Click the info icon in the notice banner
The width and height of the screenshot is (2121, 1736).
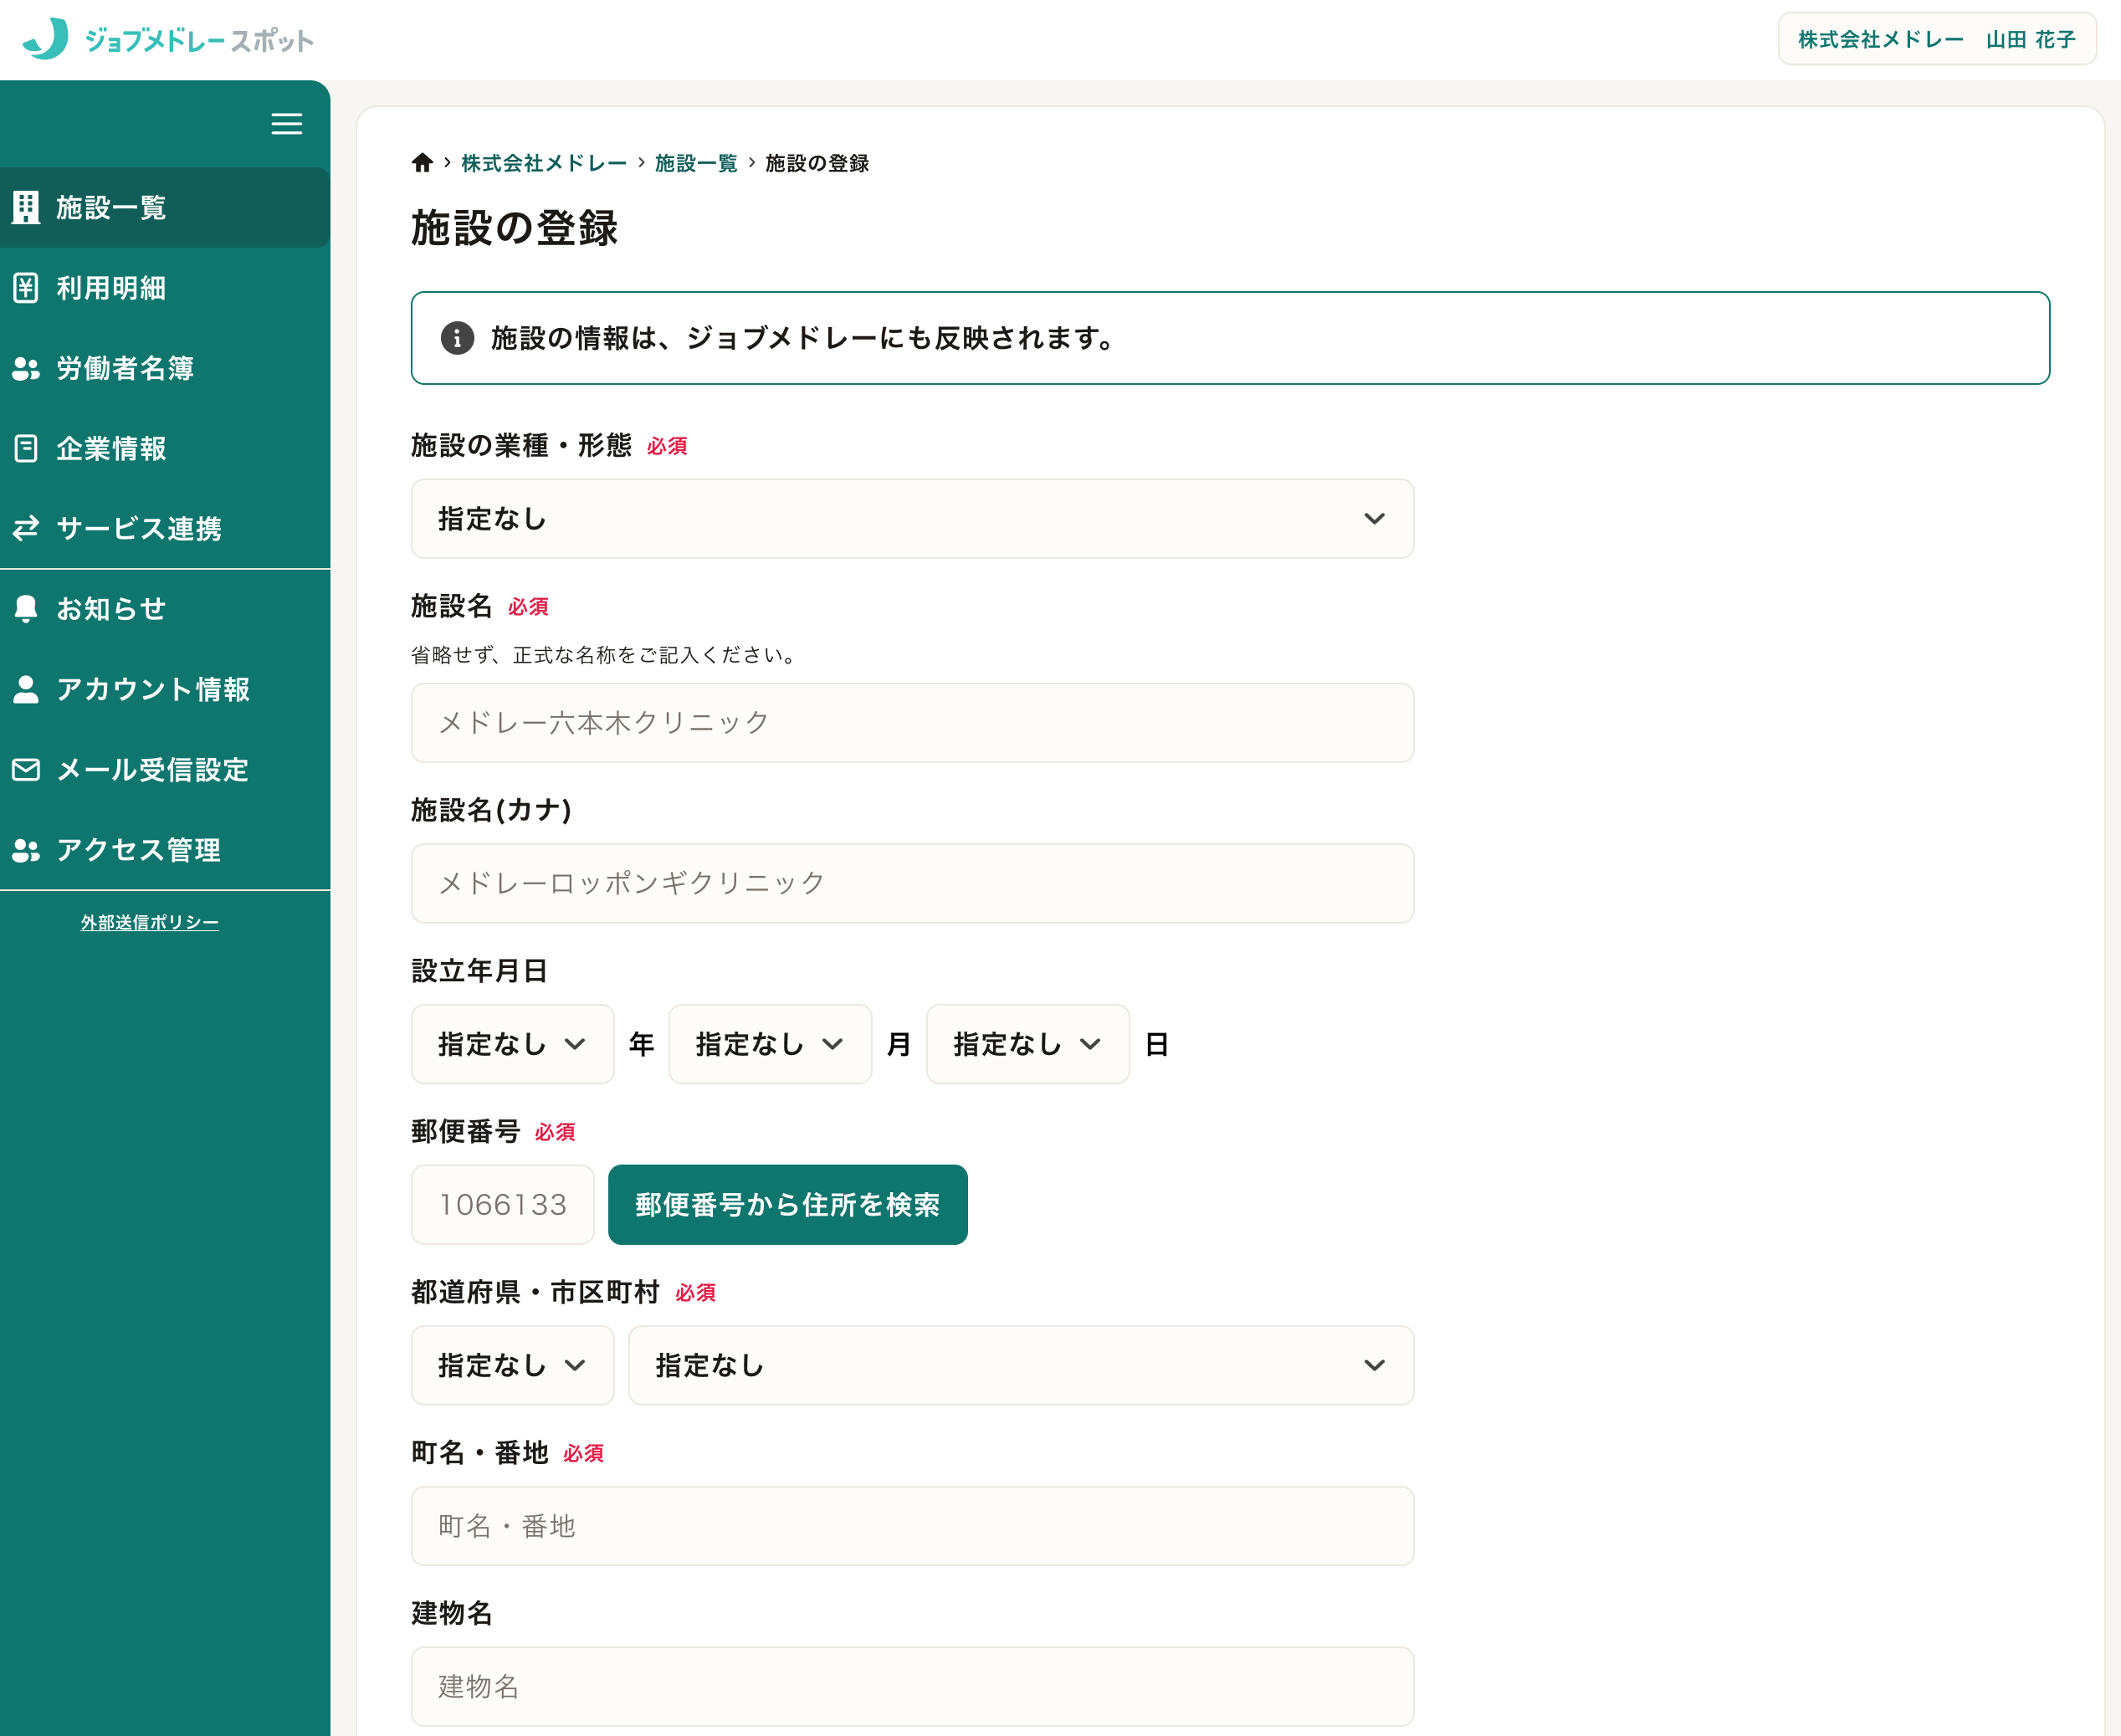(458, 338)
